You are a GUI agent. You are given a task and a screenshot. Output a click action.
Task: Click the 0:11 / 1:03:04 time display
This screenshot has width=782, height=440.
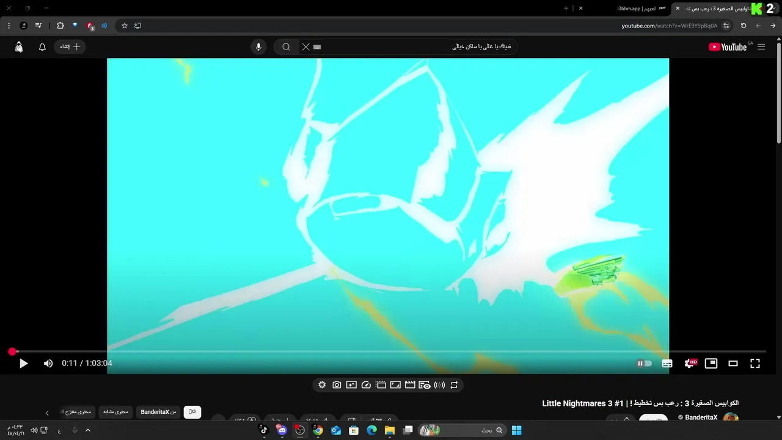(x=87, y=364)
